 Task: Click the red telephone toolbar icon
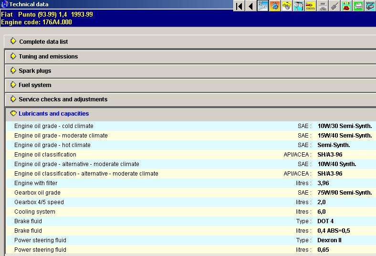(346, 6)
